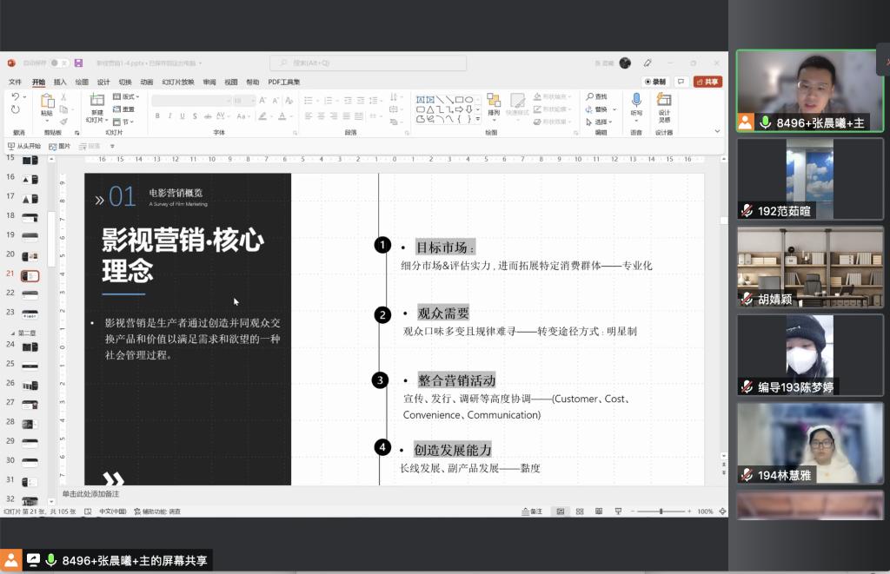Click the Record button

tap(655, 82)
